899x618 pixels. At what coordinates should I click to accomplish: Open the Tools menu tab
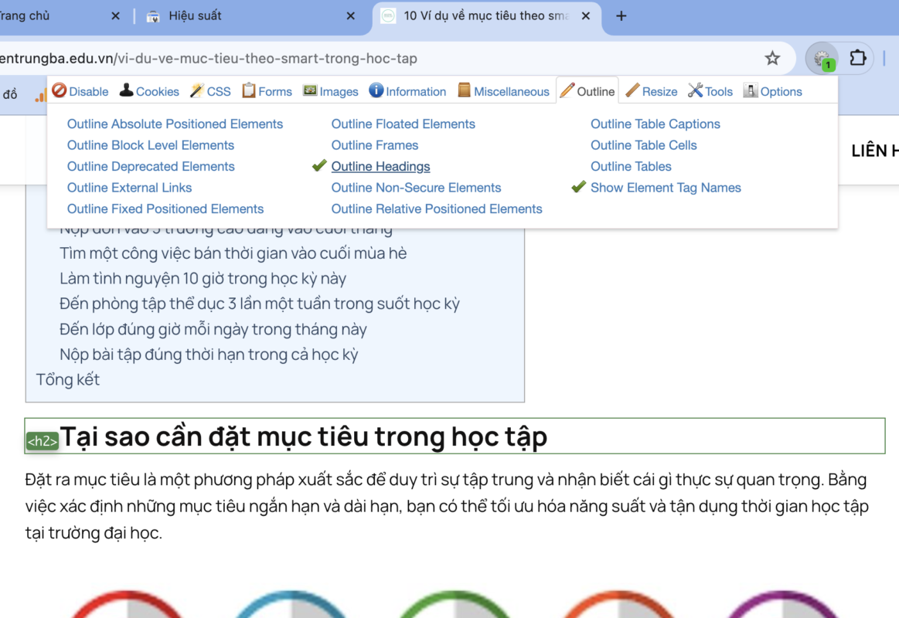[x=710, y=91]
